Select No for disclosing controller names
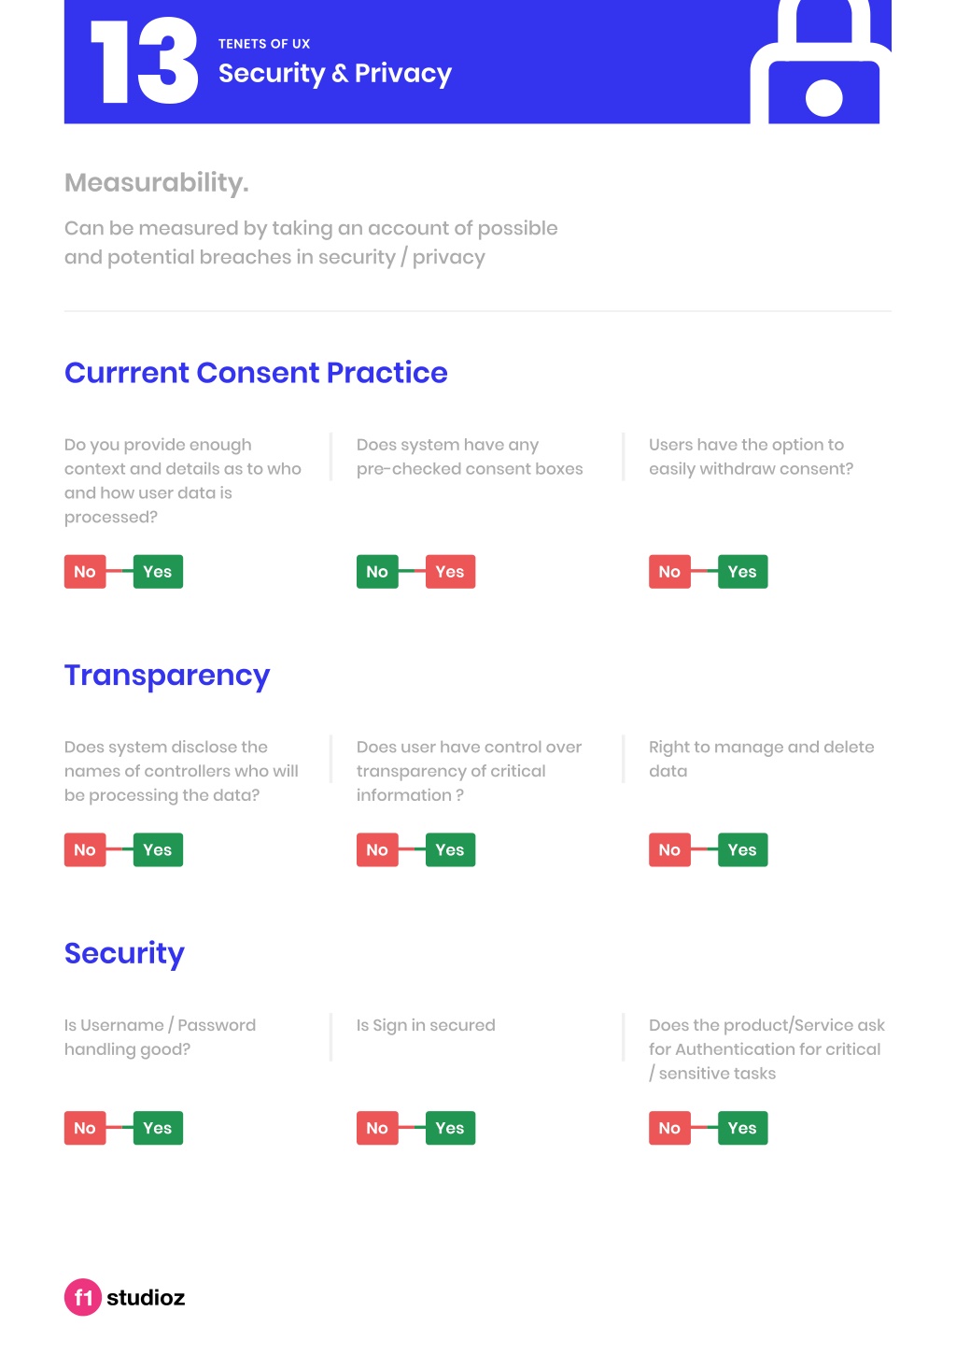The width and height of the screenshot is (956, 1354). point(85,850)
